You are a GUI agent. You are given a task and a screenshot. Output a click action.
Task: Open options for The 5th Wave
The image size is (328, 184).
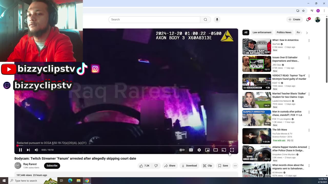pos(309,130)
